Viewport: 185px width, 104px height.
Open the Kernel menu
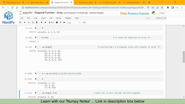pos(59,18)
